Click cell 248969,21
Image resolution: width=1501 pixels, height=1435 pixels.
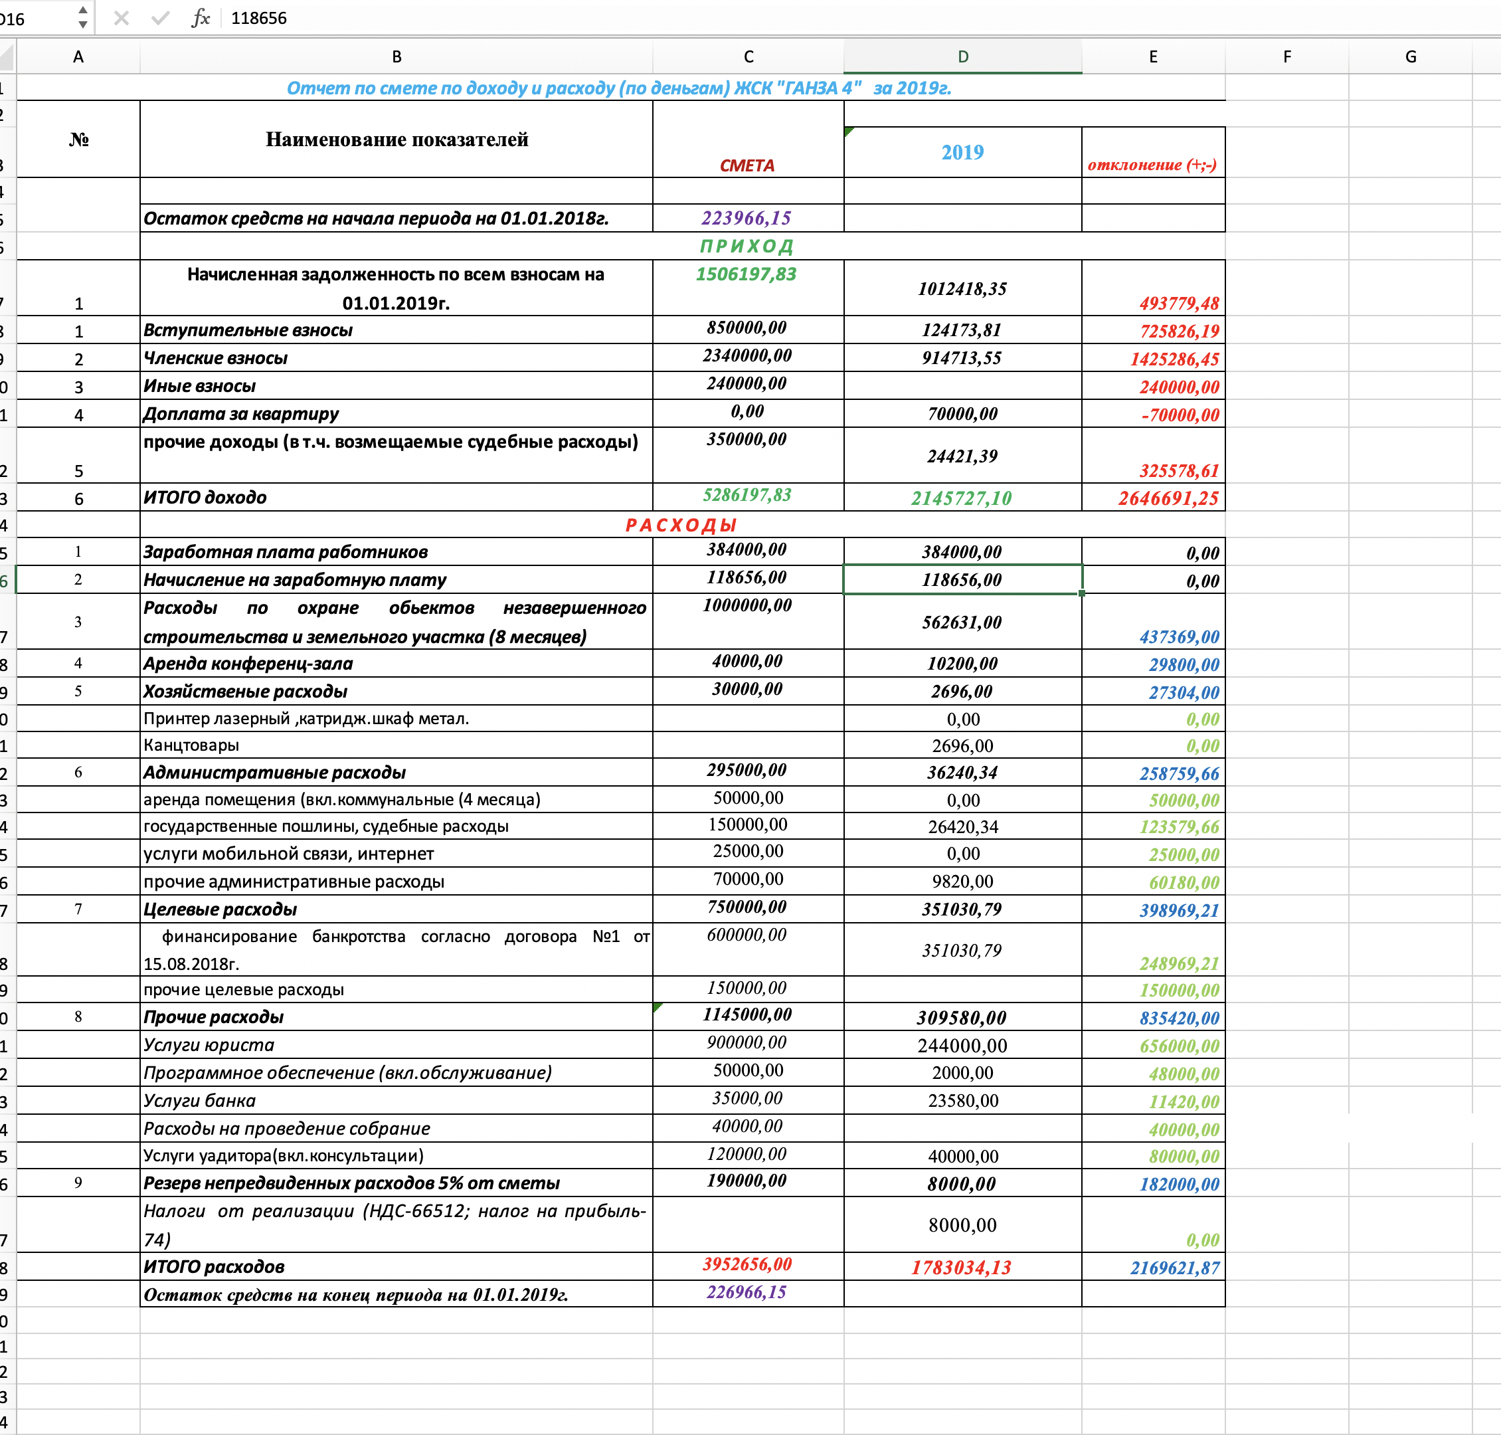coord(1153,949)
